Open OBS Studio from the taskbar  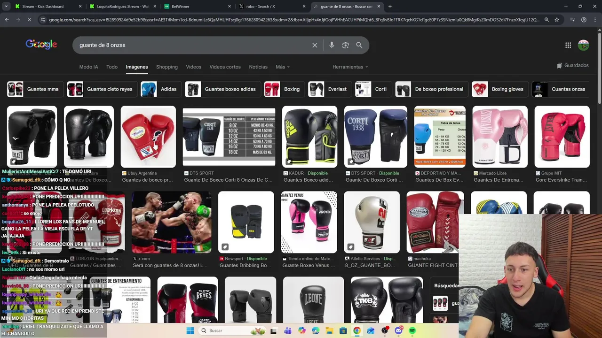tap(385, 330)
